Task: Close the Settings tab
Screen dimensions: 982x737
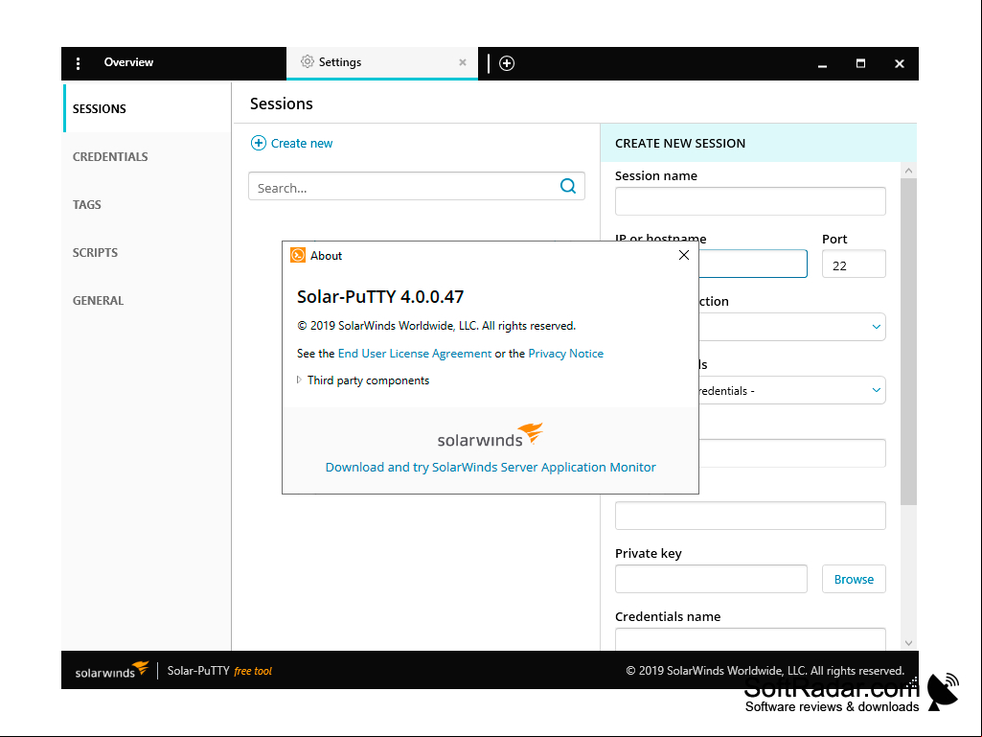Action: (462, 62)
